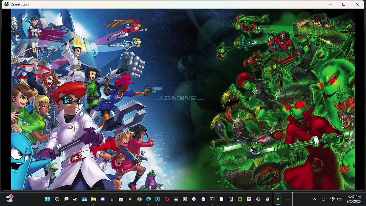Viewport: 366px width, 206px height.
Task: Open Copilot from the taskbar
Action: [x=258, y=199]
